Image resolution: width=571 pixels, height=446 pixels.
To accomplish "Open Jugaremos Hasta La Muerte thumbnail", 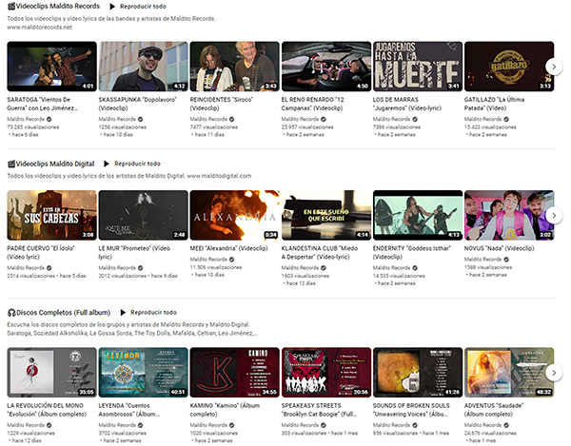I will coord(418,67).
